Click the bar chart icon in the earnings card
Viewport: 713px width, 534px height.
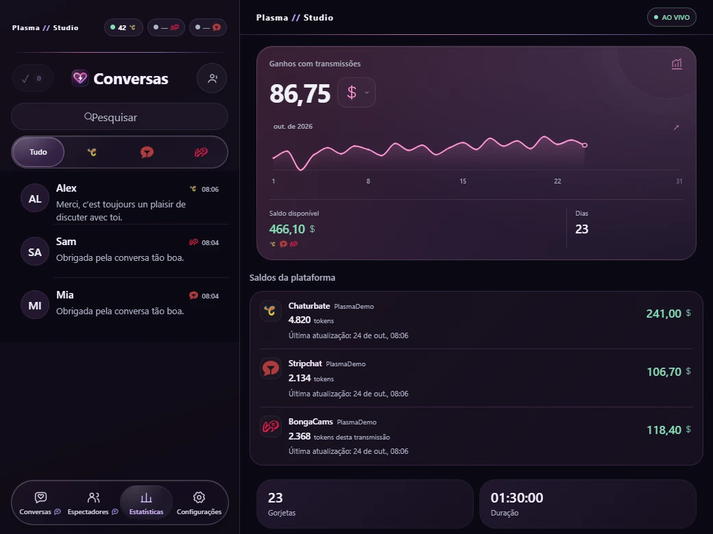coord(677,64)
